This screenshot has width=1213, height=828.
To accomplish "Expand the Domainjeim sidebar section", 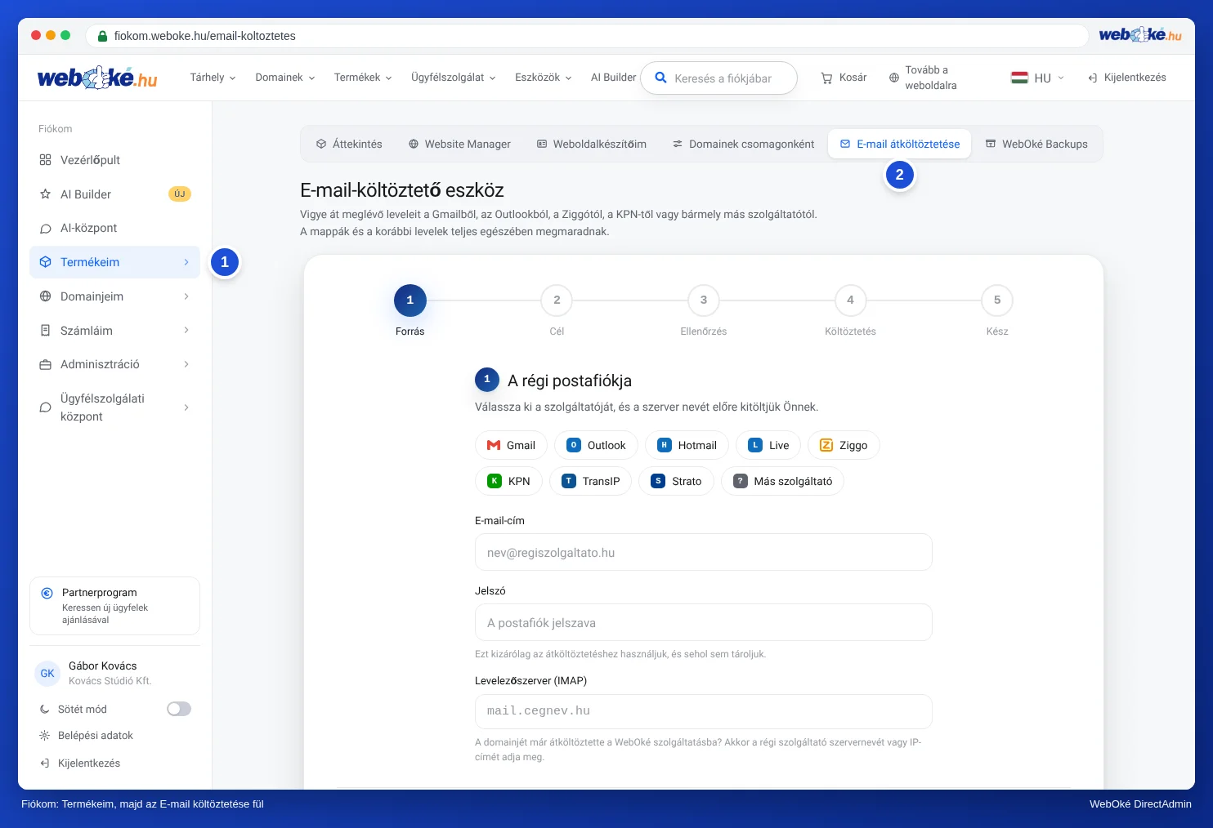I will click(x=114, y=296).
